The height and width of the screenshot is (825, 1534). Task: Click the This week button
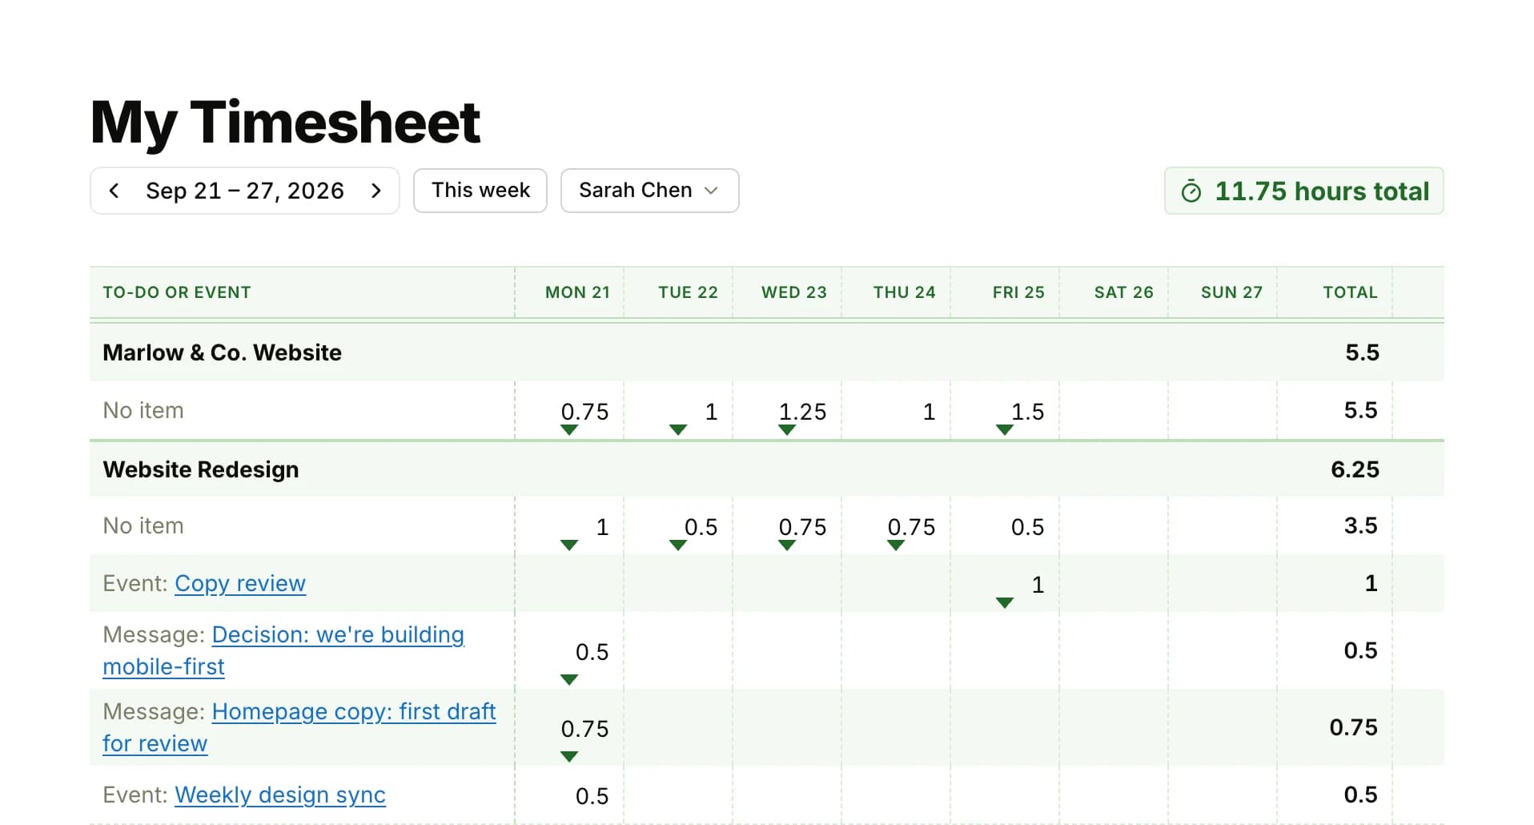coord(480,191)
